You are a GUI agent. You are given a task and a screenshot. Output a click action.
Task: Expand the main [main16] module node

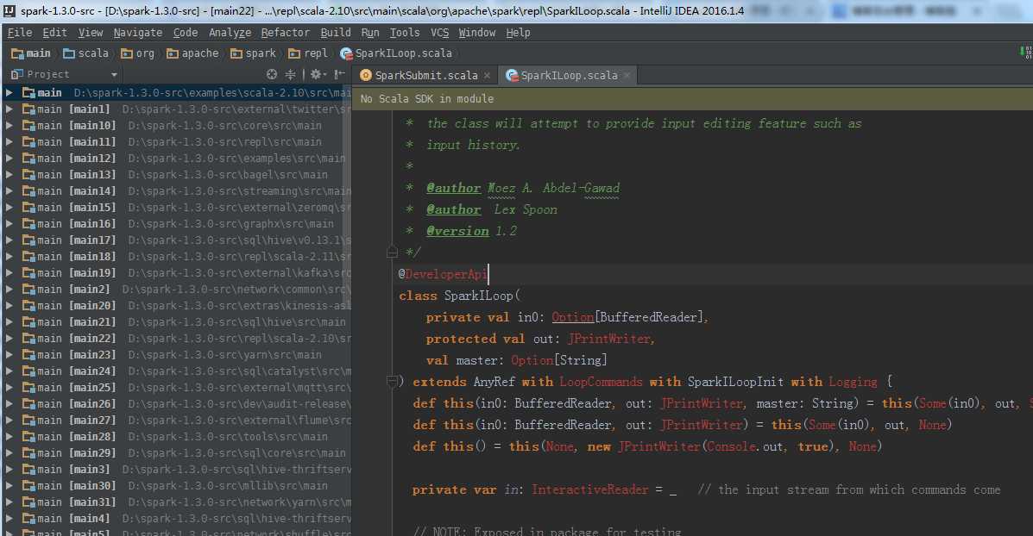[9, 223]
